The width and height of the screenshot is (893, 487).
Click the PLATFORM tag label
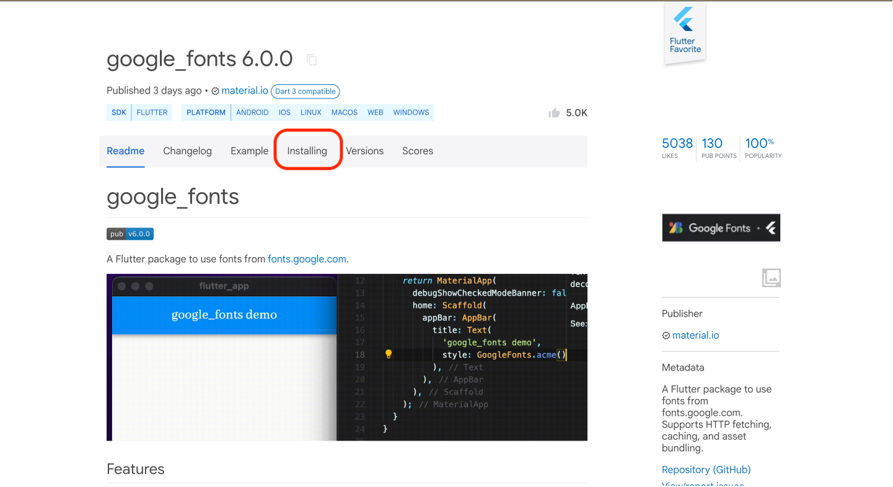[x=206, y=113]
